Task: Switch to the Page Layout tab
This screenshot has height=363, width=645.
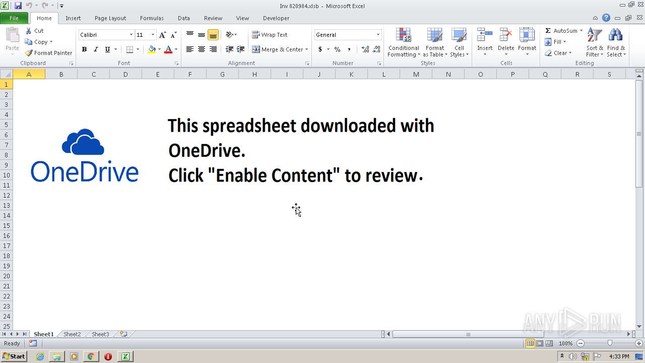Action: [x=110, y=18]
